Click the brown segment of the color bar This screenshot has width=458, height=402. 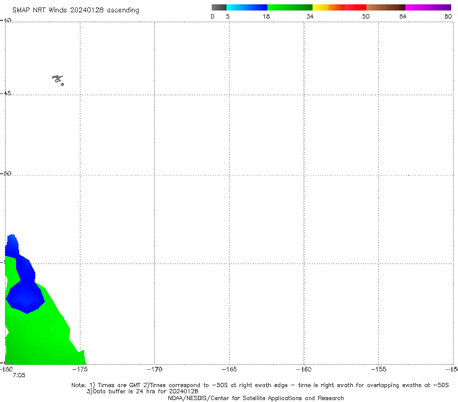(x=386, y=7)
